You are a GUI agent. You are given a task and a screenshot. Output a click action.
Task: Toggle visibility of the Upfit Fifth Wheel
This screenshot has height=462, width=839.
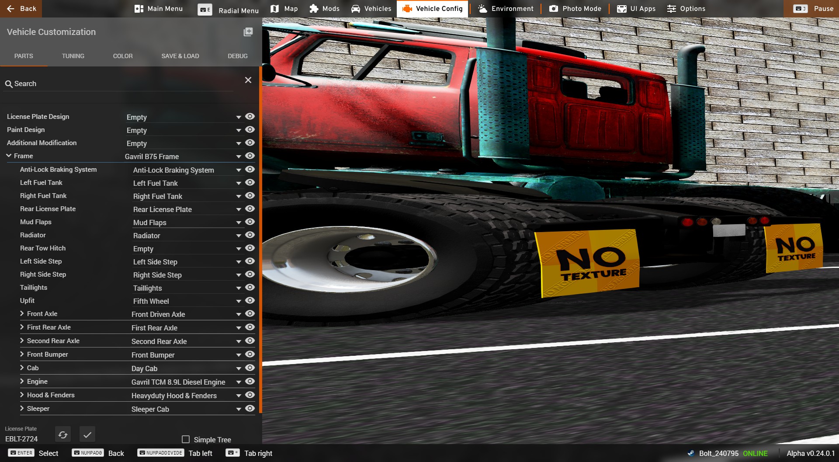[250, 300]
